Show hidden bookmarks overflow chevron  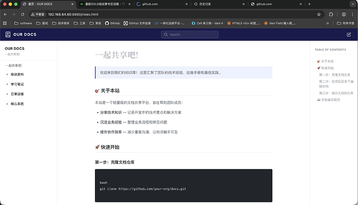(x=327, y=23)
